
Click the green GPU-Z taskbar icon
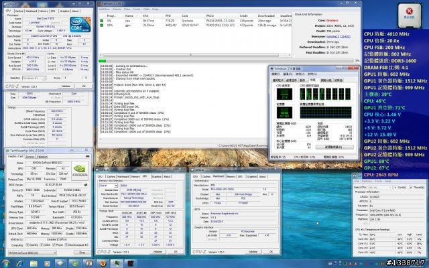coord(74,263)
